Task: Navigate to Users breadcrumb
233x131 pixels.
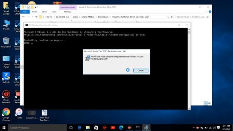Action: 75,17
